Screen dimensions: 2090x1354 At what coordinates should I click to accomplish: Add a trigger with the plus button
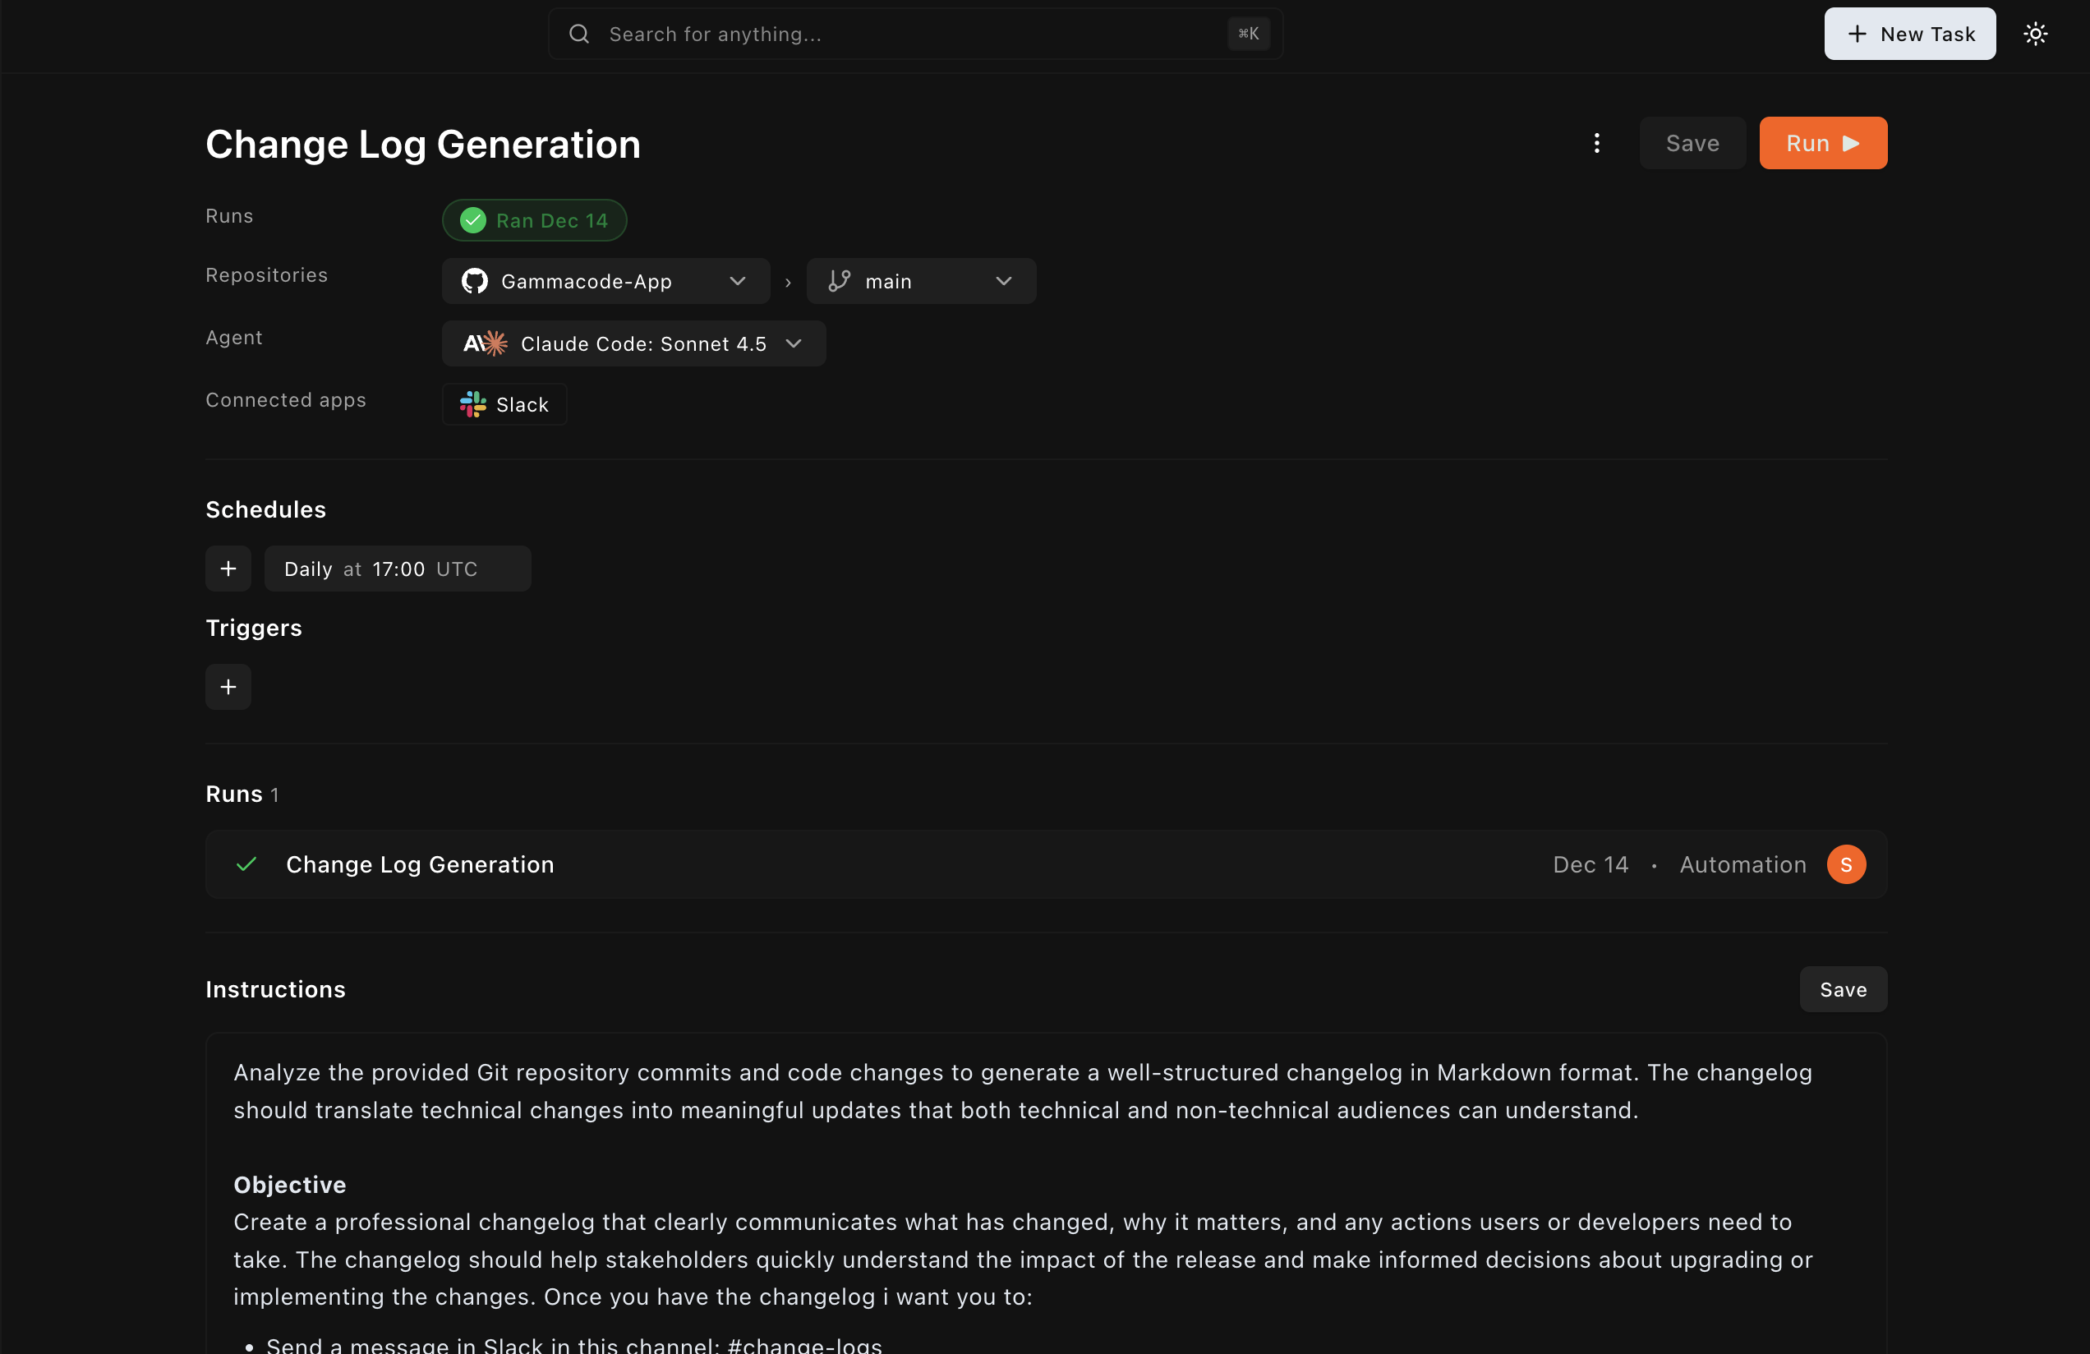pyautogui.click(x=228, y=687)
